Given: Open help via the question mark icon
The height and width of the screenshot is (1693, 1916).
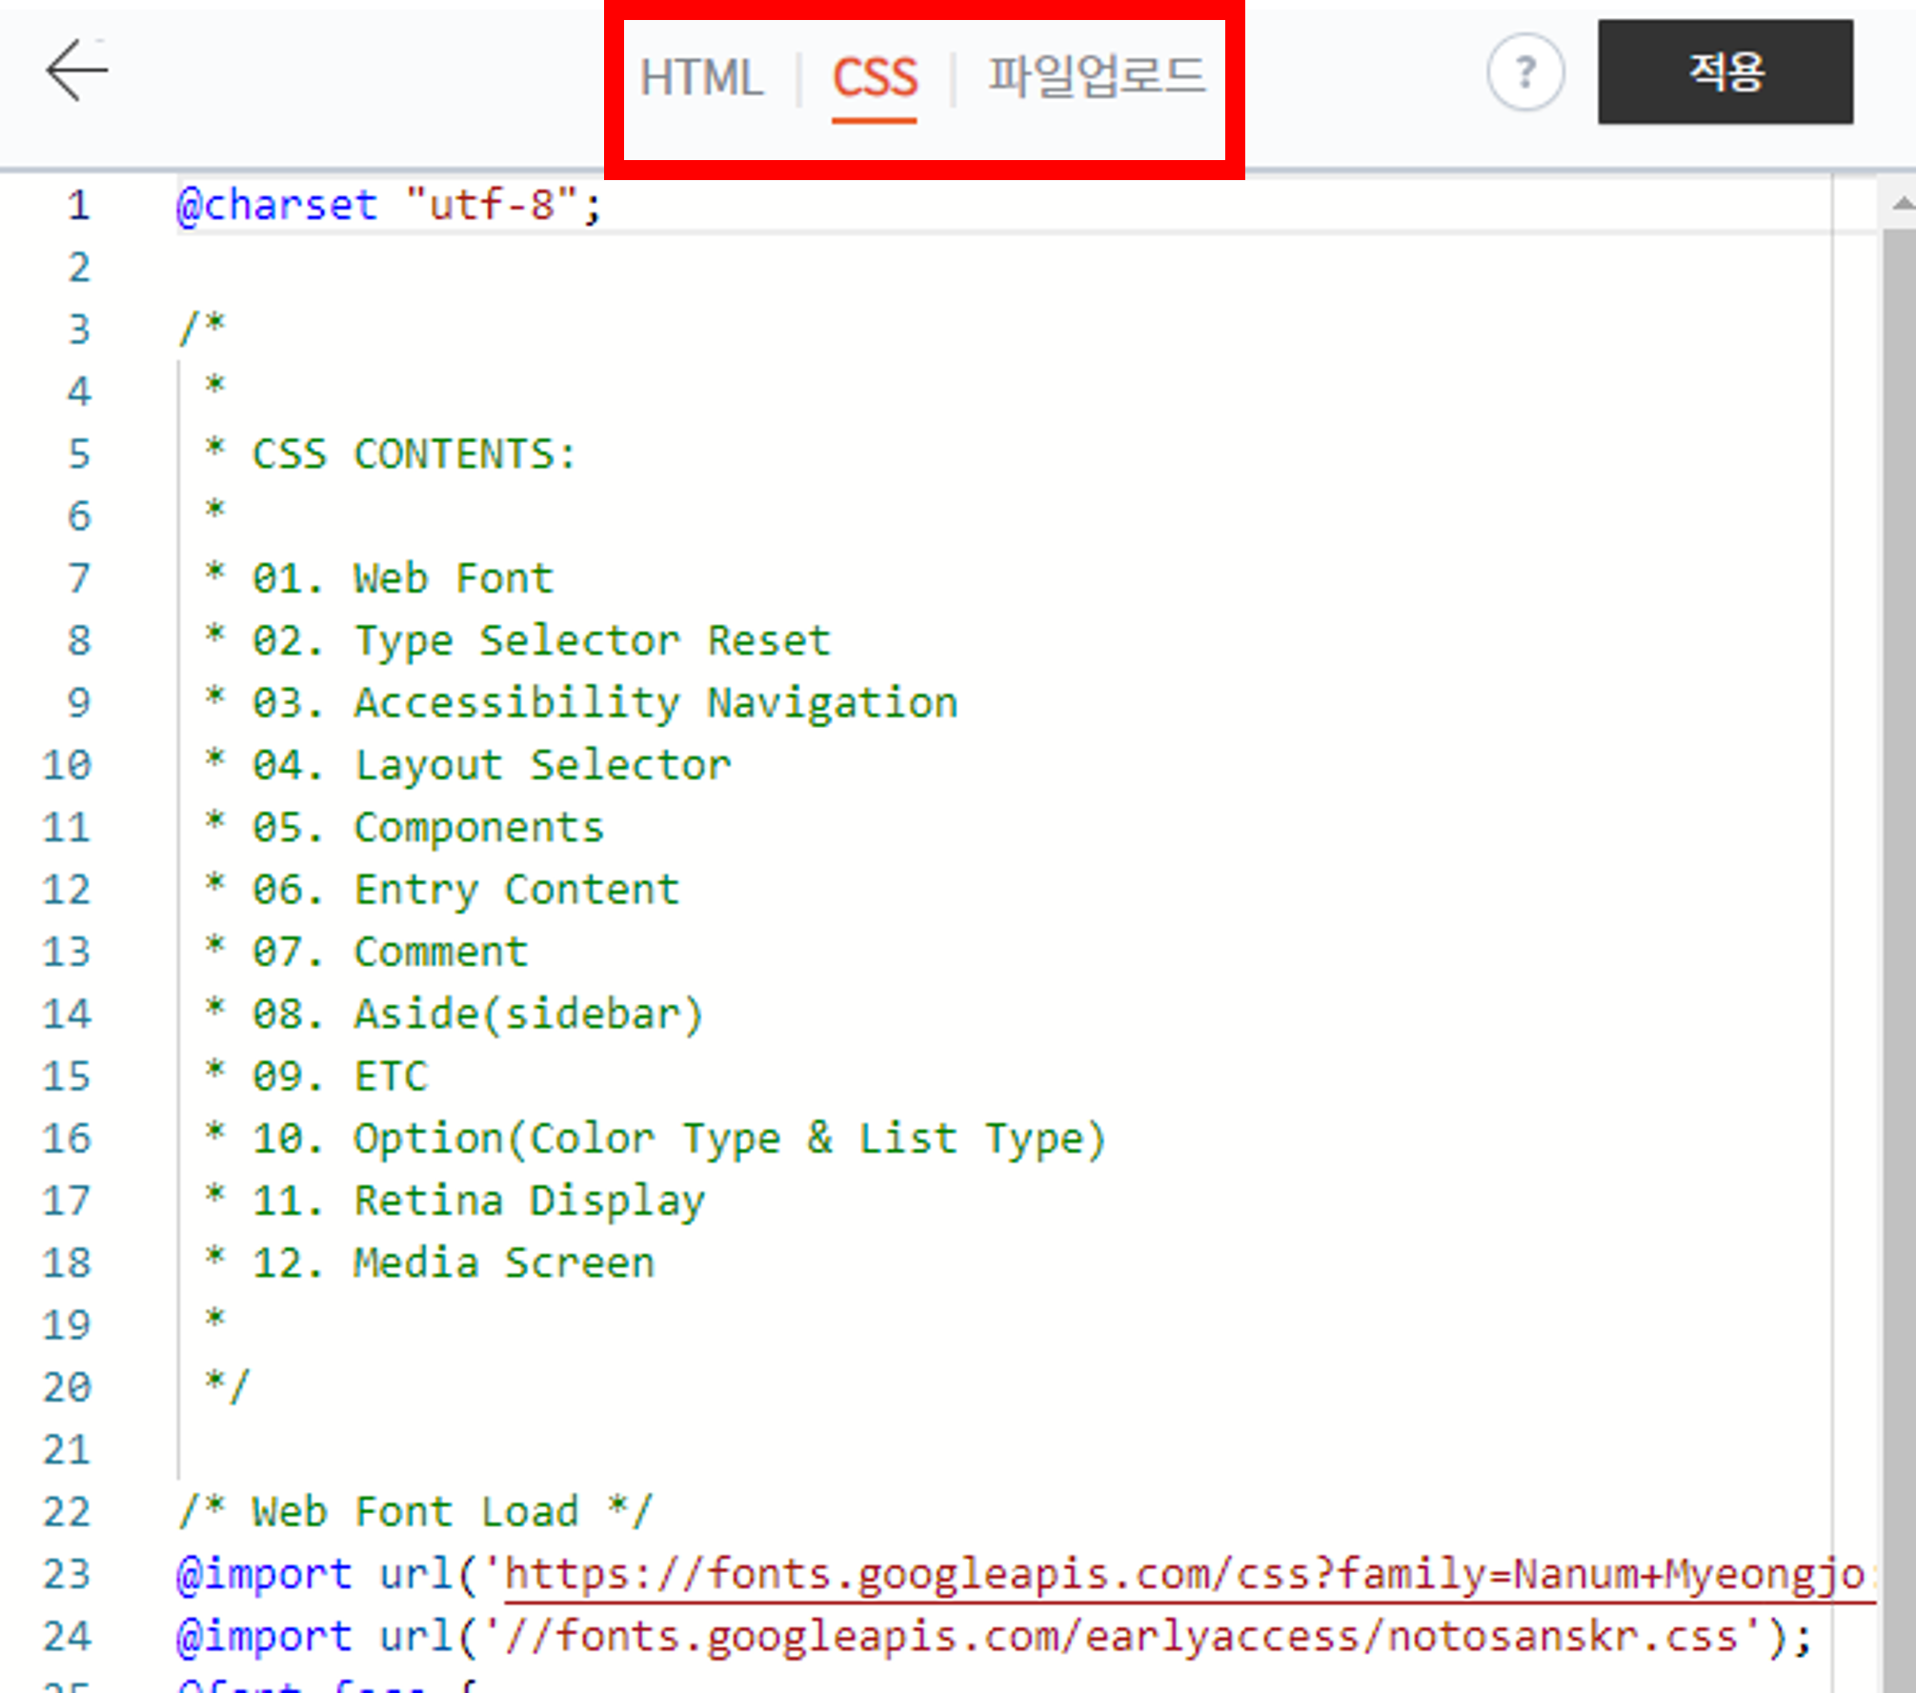Looking at the screenshot, I should 1525,72.
